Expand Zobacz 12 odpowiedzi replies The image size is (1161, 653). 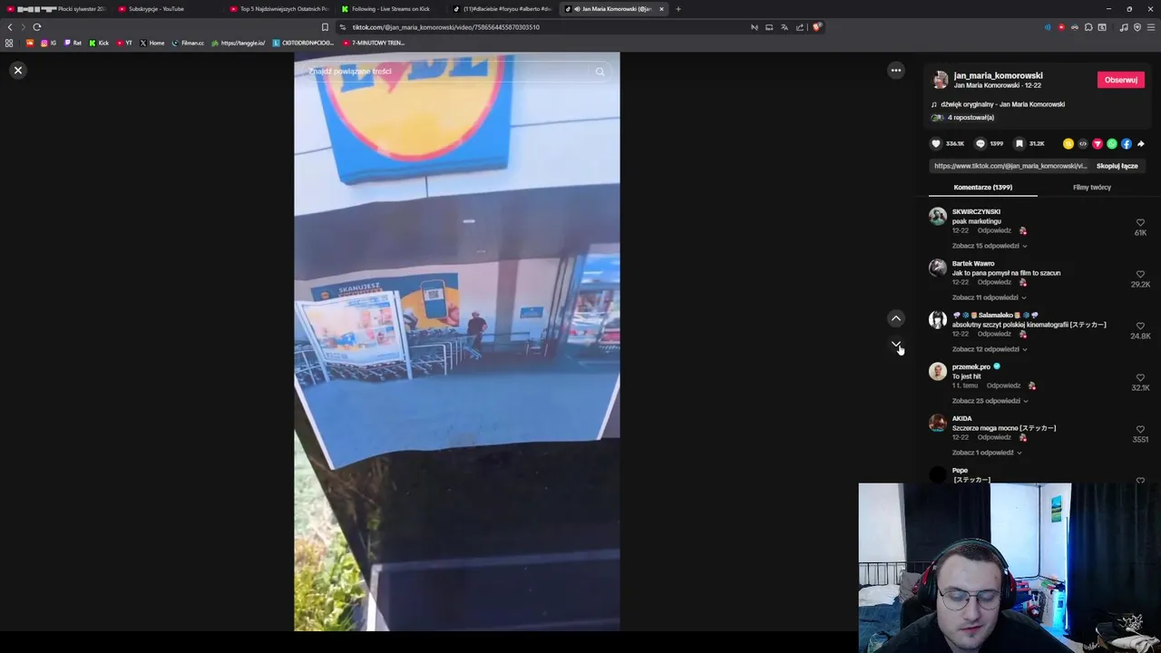989,349
